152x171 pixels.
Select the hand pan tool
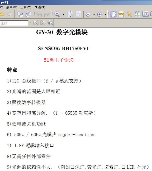pos(113,14)
